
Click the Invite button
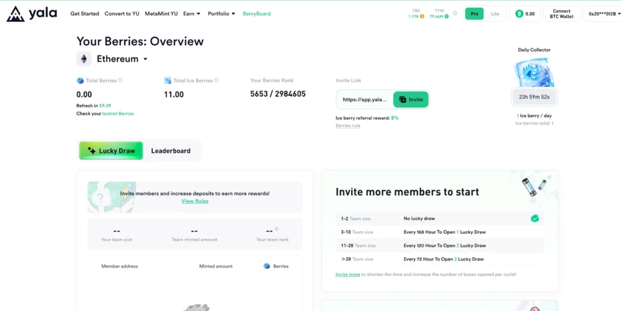411,99
